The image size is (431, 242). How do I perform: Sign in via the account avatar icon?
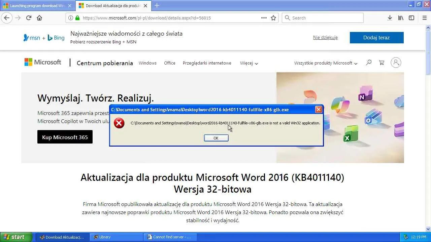(x=396, y=63)
